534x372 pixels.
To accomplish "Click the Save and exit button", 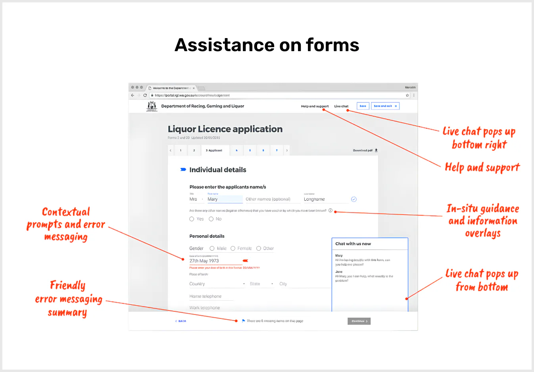I will pyautogui.click(x=385, y=106).
